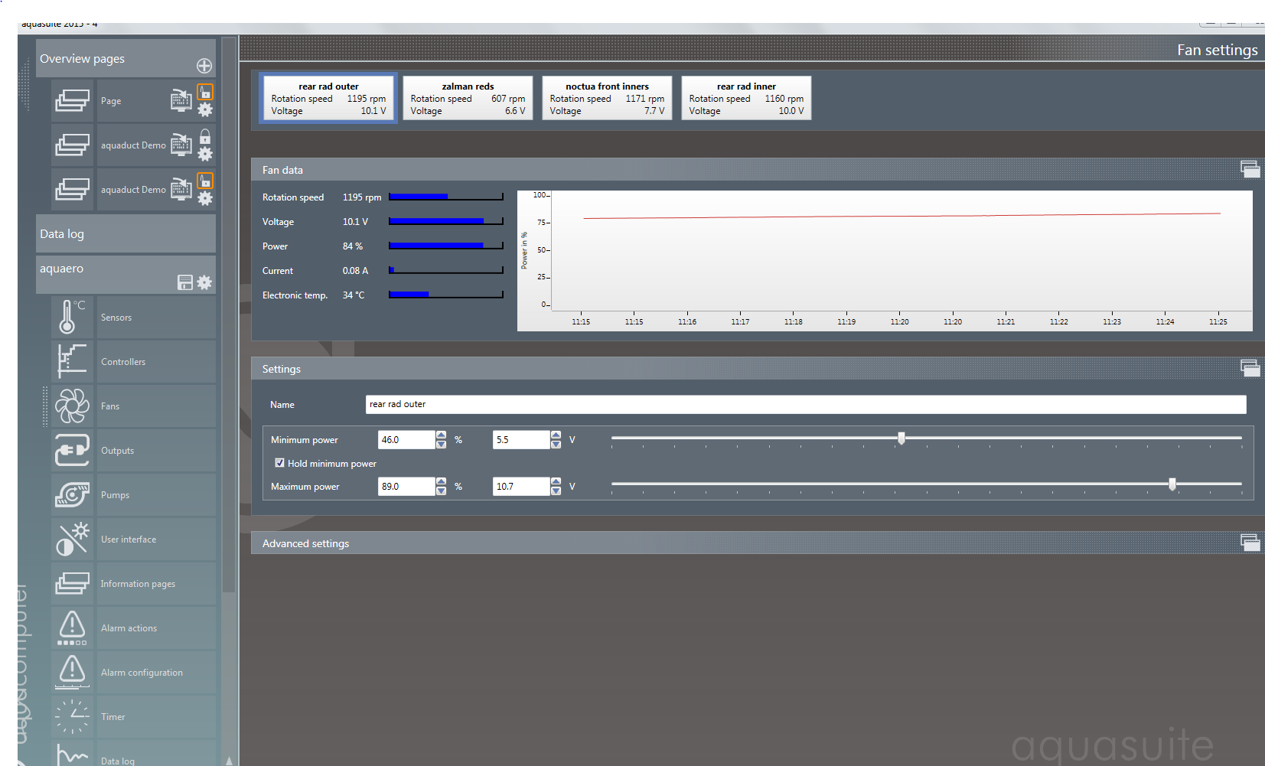The width and height of the screenshot is (1265, 766).
Task: Click the fan Name text field
Action: pyautogui.click(x=805, y=404)
